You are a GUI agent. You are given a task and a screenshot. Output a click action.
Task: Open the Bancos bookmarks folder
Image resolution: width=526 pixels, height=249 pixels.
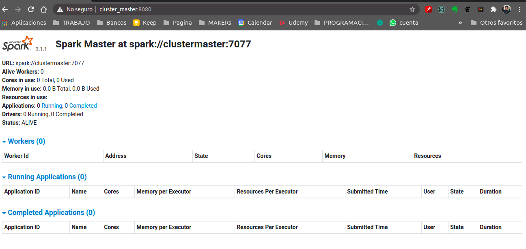(x=112, y=23)
